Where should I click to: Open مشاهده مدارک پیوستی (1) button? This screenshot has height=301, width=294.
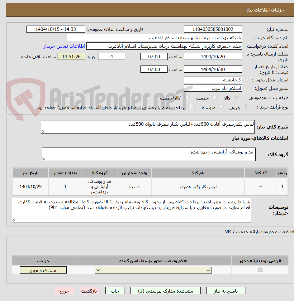click(165, 291)
